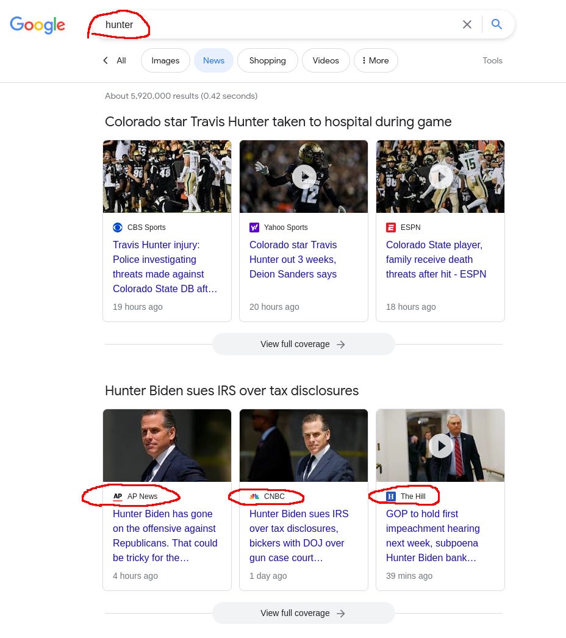Click the 'Yahoo Sports' source name
This screenshot has height=638, width=566.
[x=286, y=228]
